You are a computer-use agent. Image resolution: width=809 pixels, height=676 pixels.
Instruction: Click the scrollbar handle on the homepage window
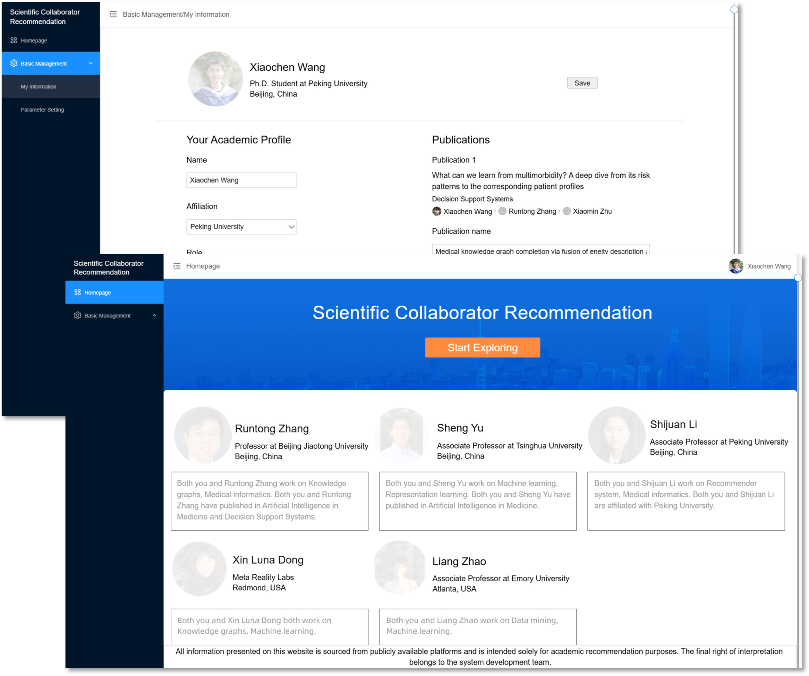click(798, 278)
